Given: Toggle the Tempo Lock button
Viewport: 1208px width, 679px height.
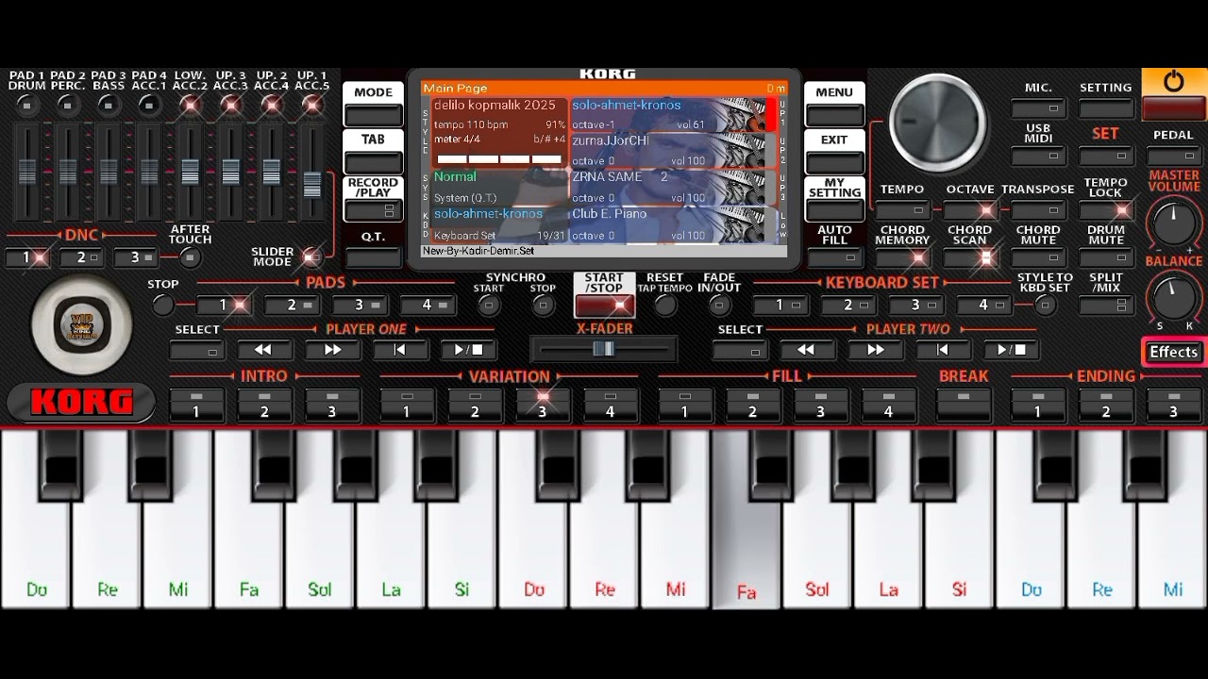Looking at the screenshot, I should coord(1106,210).
